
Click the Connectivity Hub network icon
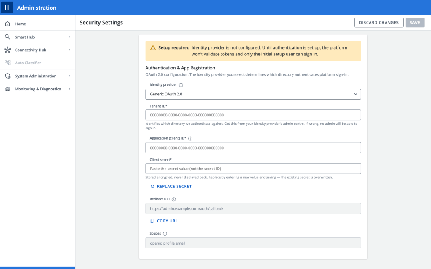click(x=8, y=50)
